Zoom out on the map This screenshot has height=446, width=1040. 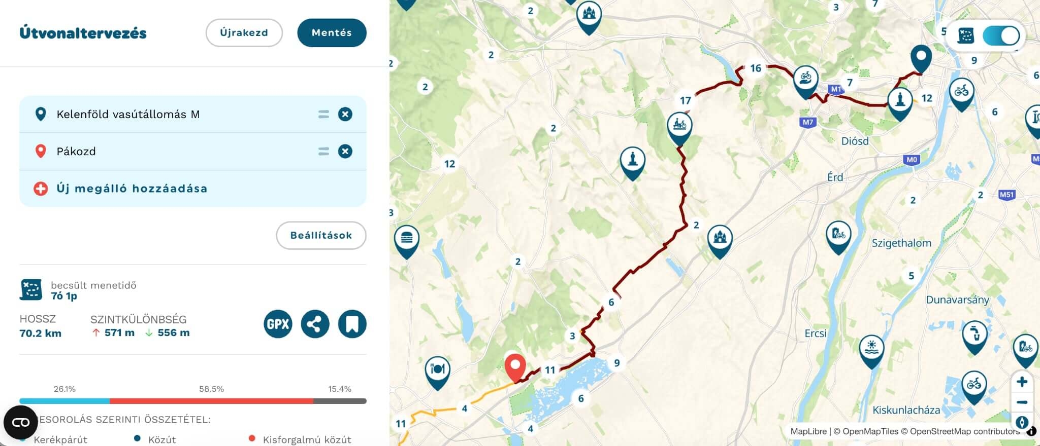point(1022,402)
